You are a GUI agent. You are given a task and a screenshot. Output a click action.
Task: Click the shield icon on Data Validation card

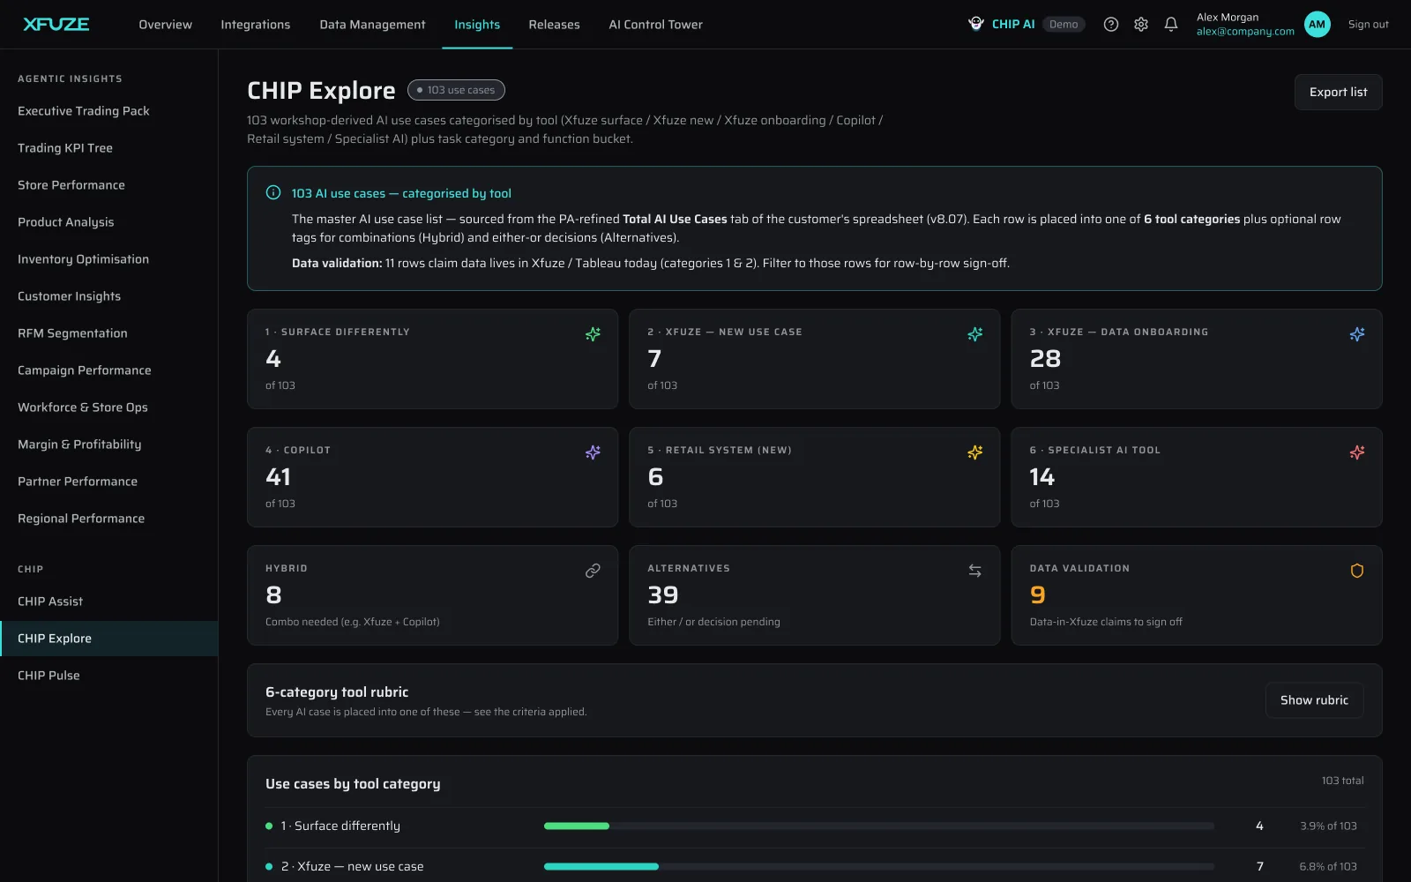pos(1357,571)
